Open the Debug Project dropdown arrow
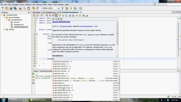This screenshot has width=181, height=102. point(77,8)
